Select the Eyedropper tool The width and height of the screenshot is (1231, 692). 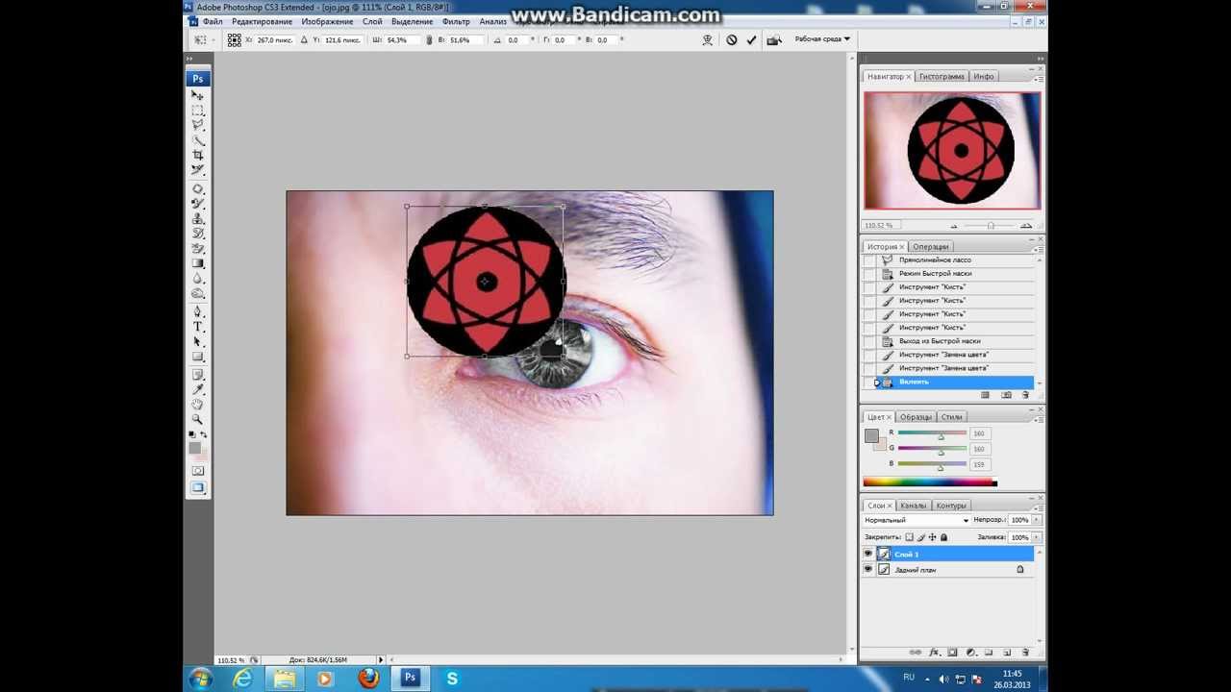(x=198, y=389)
